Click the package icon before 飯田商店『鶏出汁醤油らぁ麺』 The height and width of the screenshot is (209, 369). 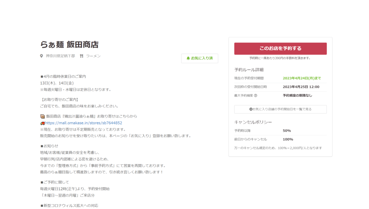[x=42, y=117]
